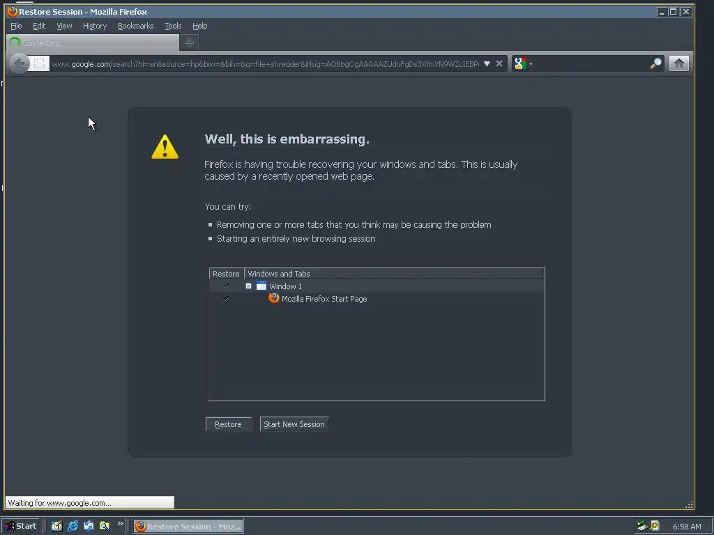This screenshot has width=714, height=535.
Task: Uncheck the restore mark for Window 1
Action: pos(227,286)
